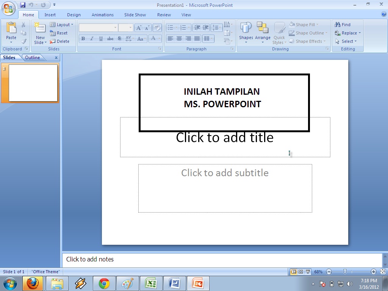Open the Animations ribbon tab
Viewport: 388px width, 291px height.
102,15
